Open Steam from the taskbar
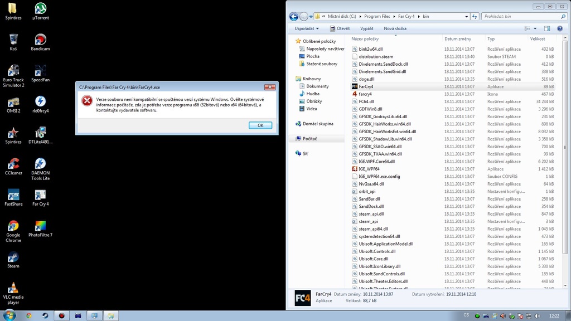This screenshot has height=321, width=571. coord(45,315)
